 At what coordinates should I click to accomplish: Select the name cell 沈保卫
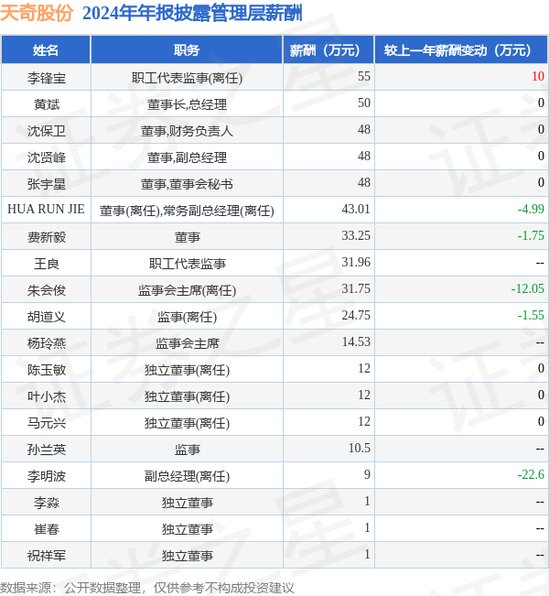[47, 131]
